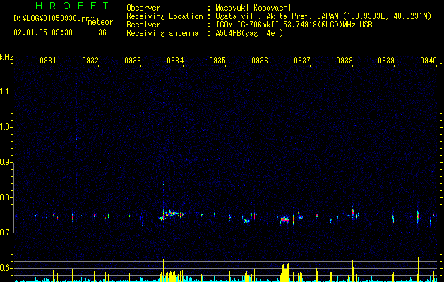Click the meteor label
Image resolution: width=444 pixels, height=282 pixels.
[x=100, y=22]
